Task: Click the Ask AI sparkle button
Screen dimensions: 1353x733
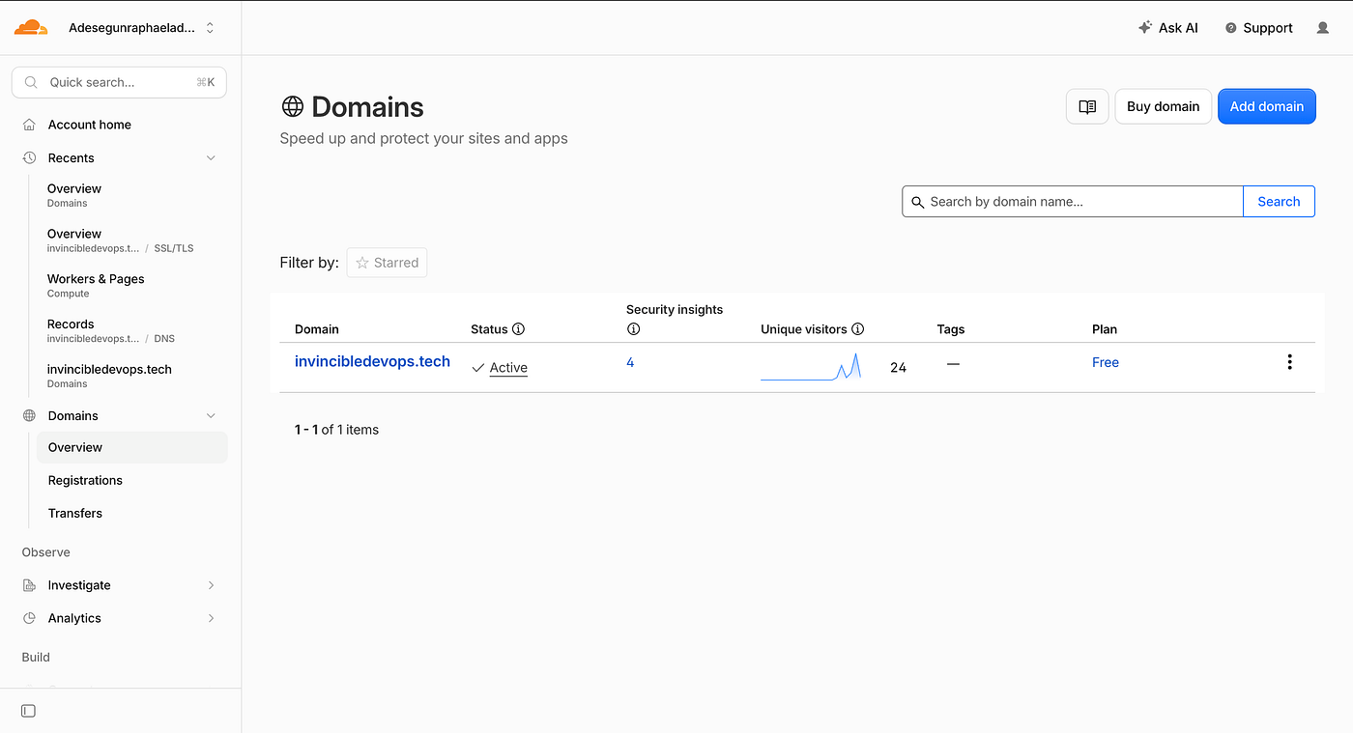Action: [x=1167, y=28]
